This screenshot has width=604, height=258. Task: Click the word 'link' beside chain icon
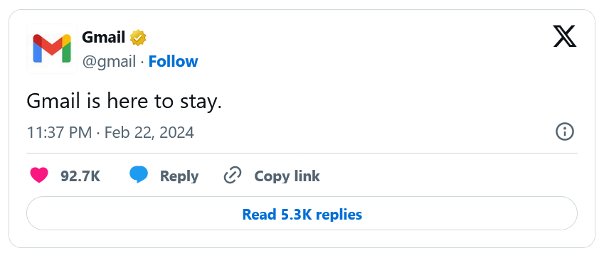pos(307,176)
